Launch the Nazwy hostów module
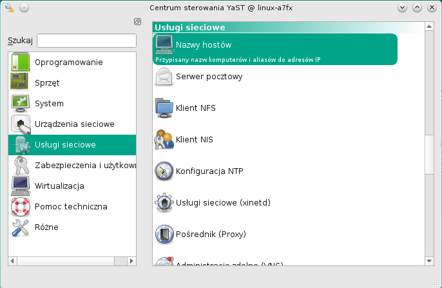The width and height of the screenshot is (442, 288). 203,45
